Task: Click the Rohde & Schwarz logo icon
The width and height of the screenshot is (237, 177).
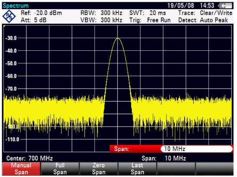Action: tap(9, 16)
